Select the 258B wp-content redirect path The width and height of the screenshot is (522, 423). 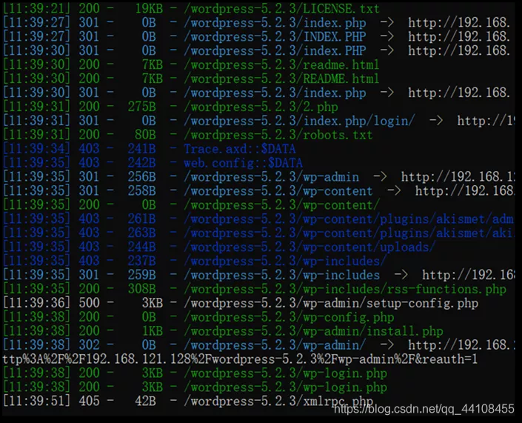click(x=278, y=190)
